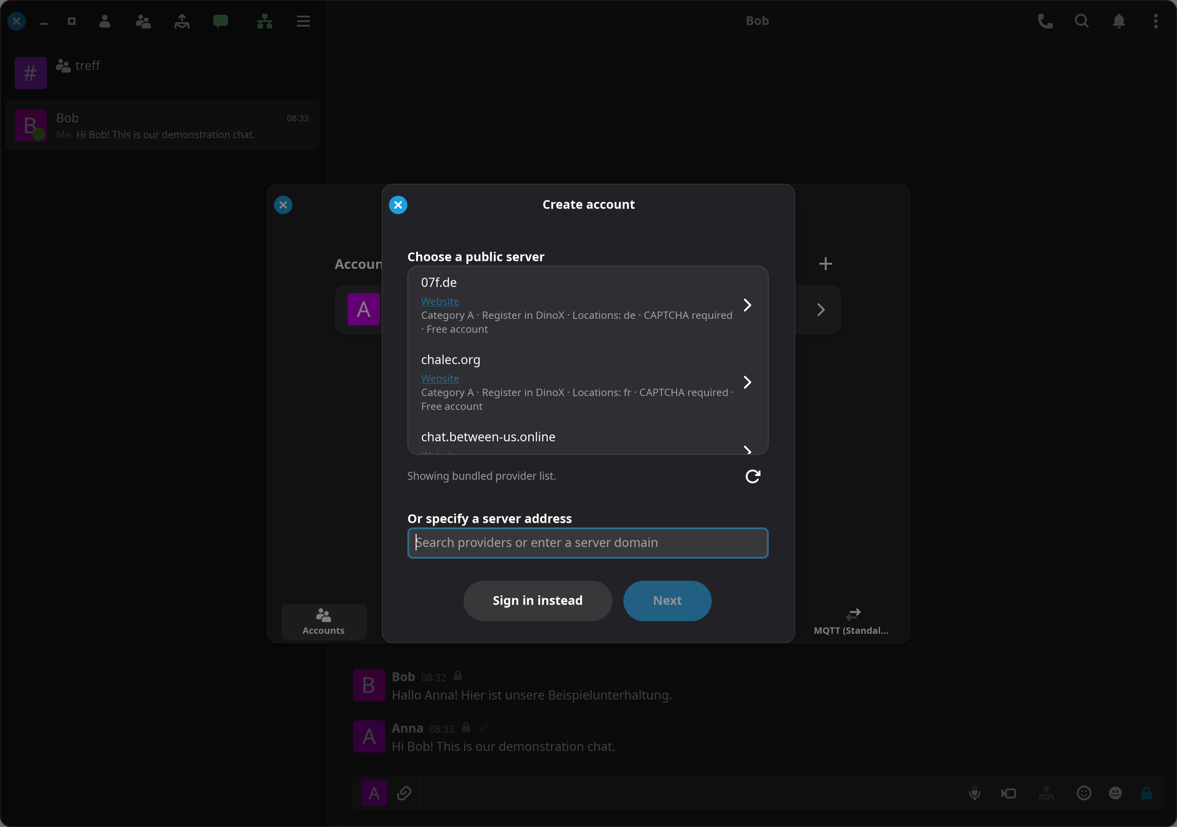The width and height of the screenshot is (1177, 827).
Task: Refresh the provider list
Action: (x=753, y=476)
